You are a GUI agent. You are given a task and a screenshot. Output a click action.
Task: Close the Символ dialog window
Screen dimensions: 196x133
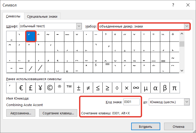tap(188, 5)
